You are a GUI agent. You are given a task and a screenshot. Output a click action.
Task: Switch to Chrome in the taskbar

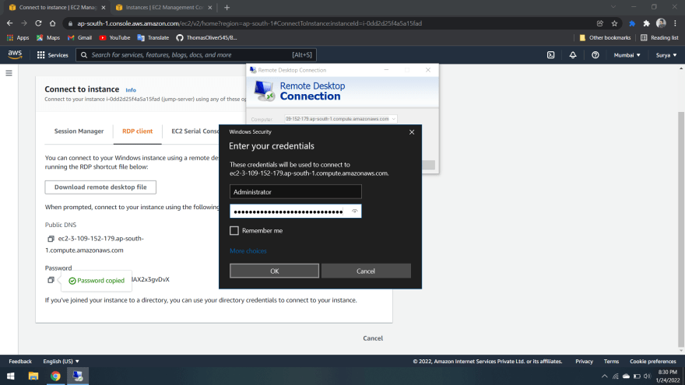point(55,376)
